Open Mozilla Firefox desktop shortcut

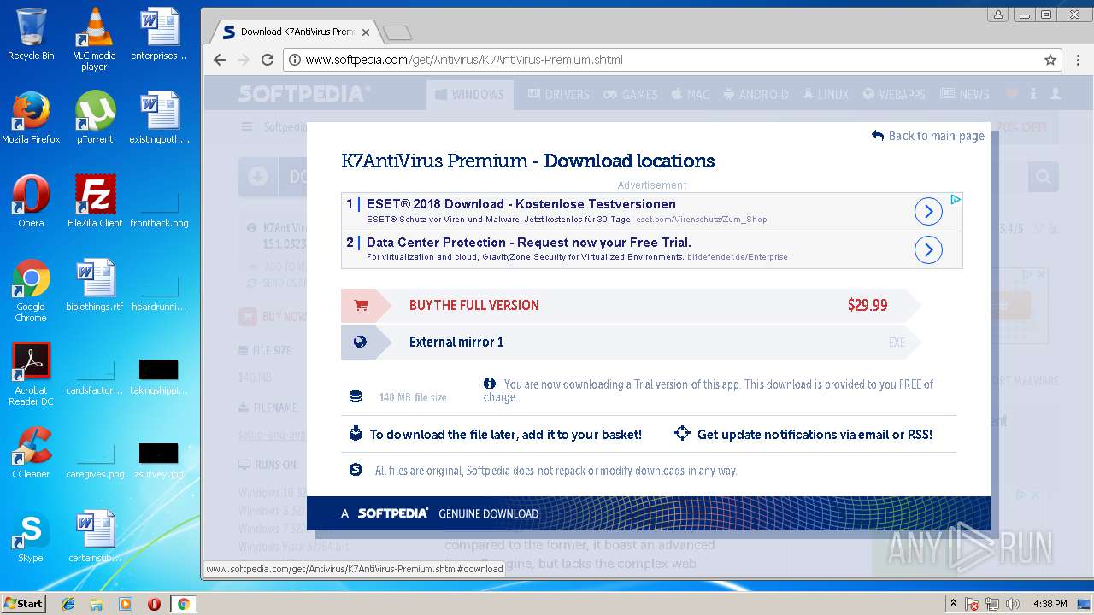coord(31,118)
